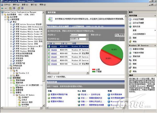Click the Help toolbar icon with question mark
157x113 pixels.
click(x=19, y=8)
